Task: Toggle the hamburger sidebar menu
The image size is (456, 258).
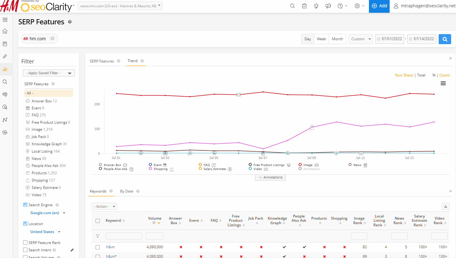Action: coord(5,19)
